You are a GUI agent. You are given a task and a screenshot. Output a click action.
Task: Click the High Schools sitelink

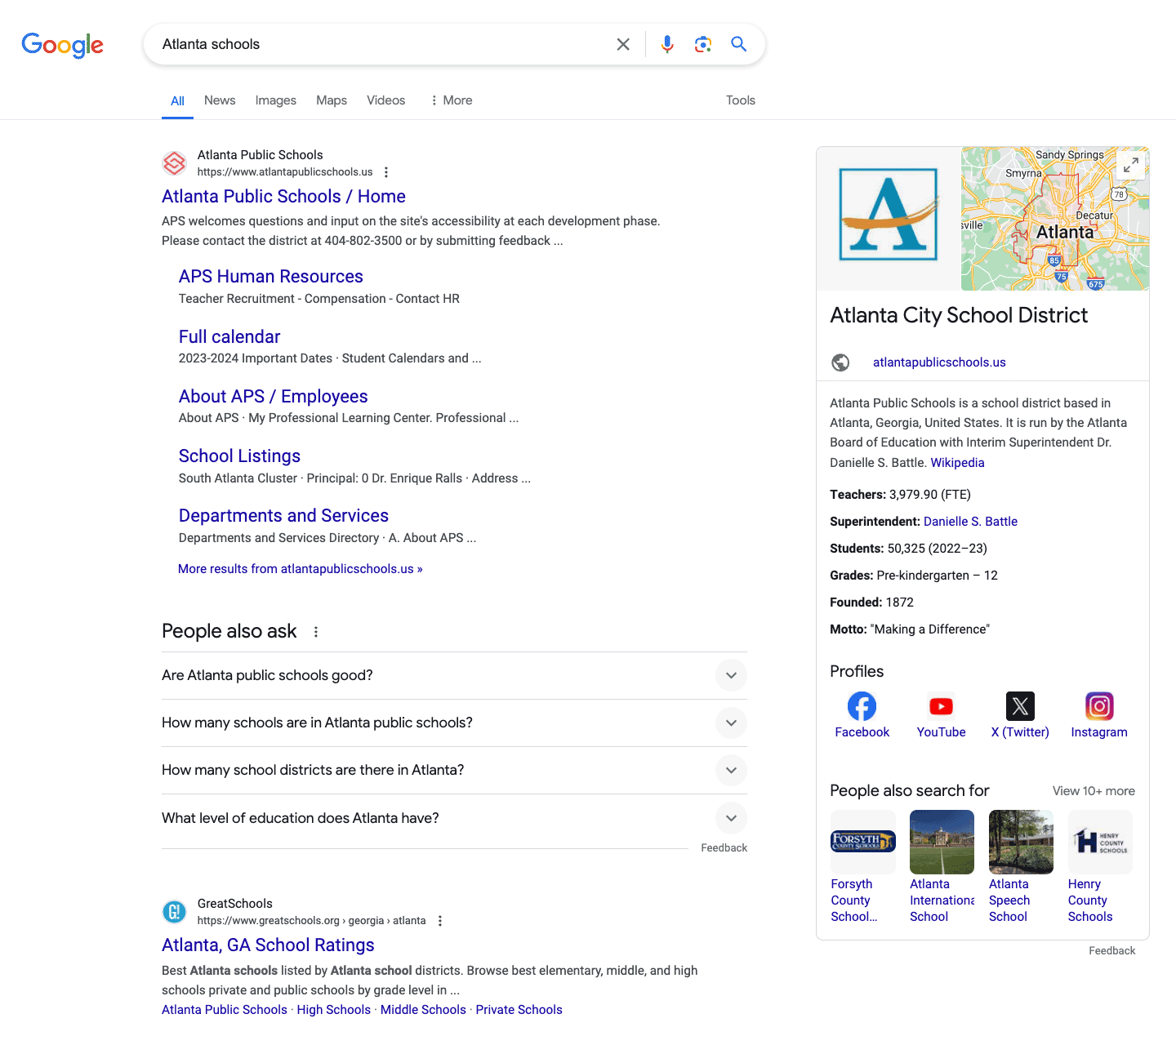pyautogui.click(x=334, y=1010)
